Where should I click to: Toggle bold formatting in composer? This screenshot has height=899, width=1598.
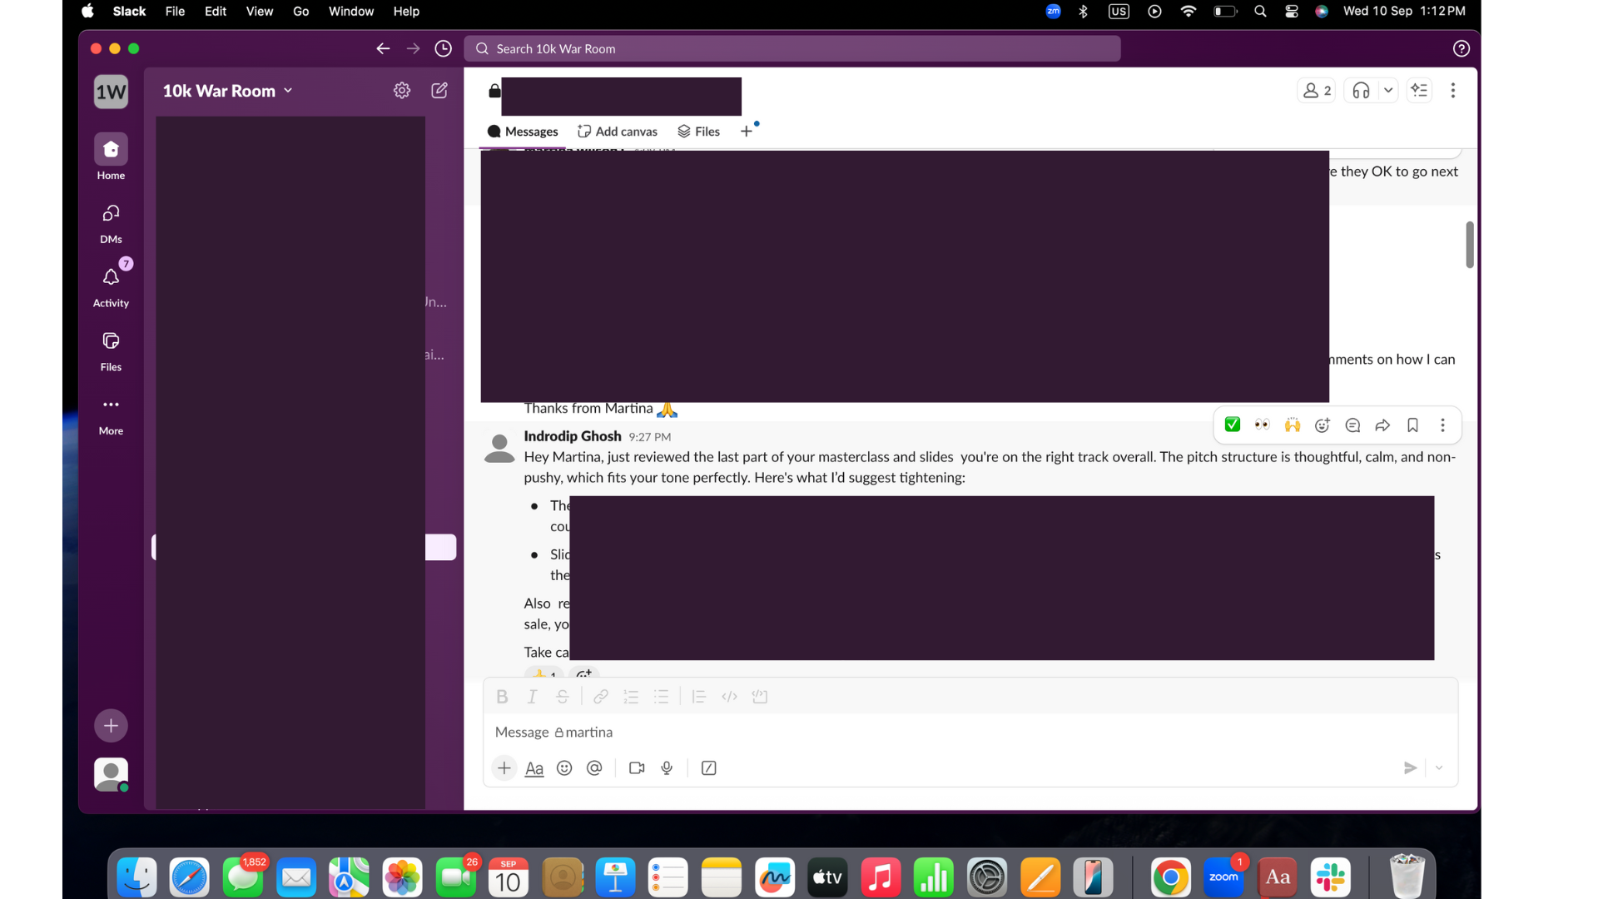tap(502, 698)
